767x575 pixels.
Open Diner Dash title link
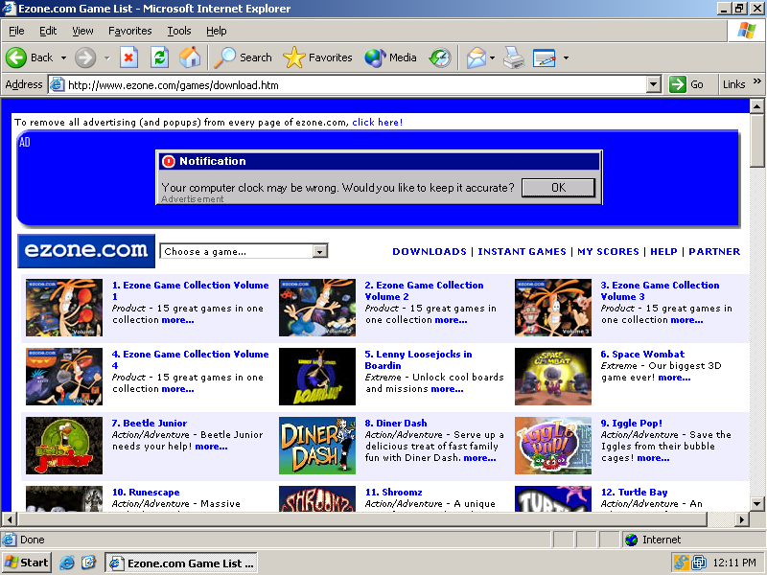(396, 423)
